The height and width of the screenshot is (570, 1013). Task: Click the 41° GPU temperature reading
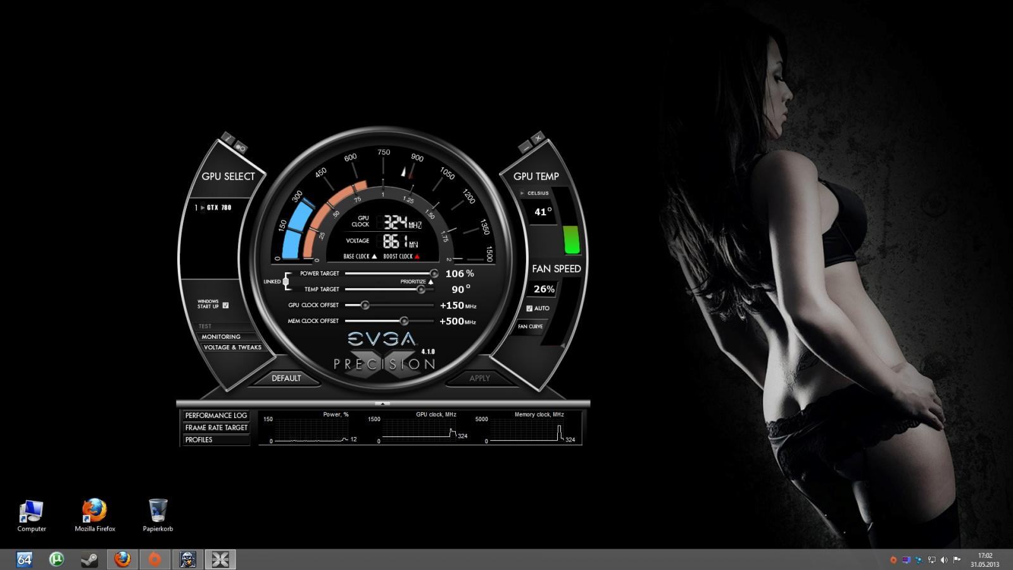(x=543, y=212)
